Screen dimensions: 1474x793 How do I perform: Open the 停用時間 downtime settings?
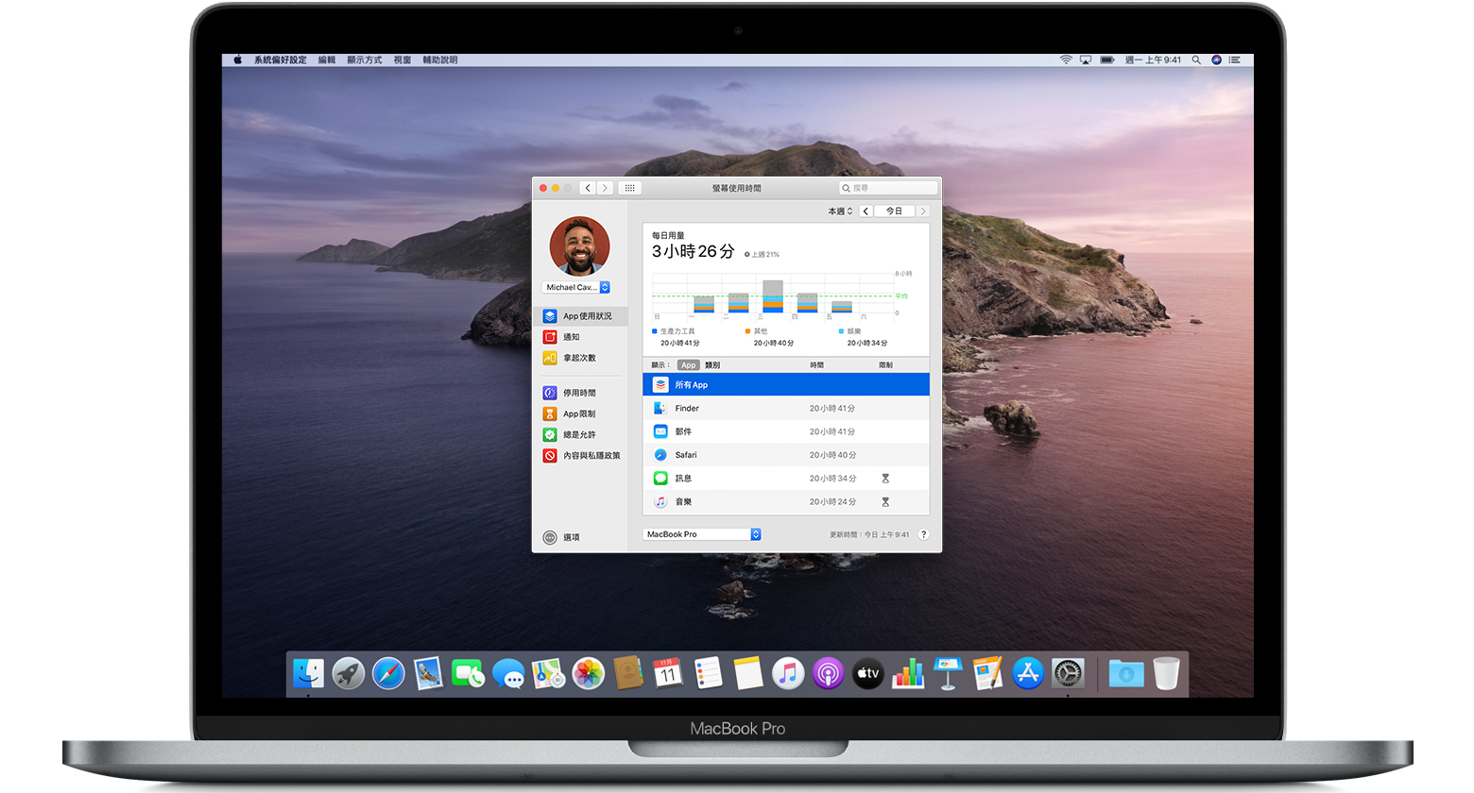point(580,393)
